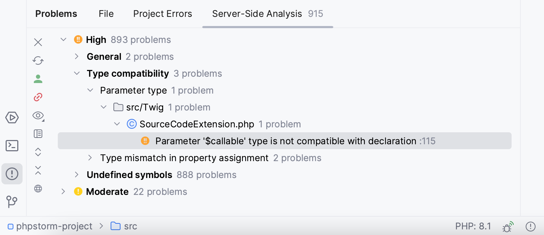
Task: Toggle the preview editor eye icon
Action: (38, 115)
